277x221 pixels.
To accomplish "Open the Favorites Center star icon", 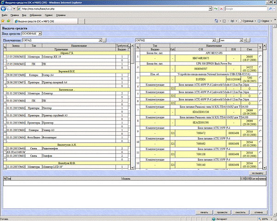I will 3,21.
